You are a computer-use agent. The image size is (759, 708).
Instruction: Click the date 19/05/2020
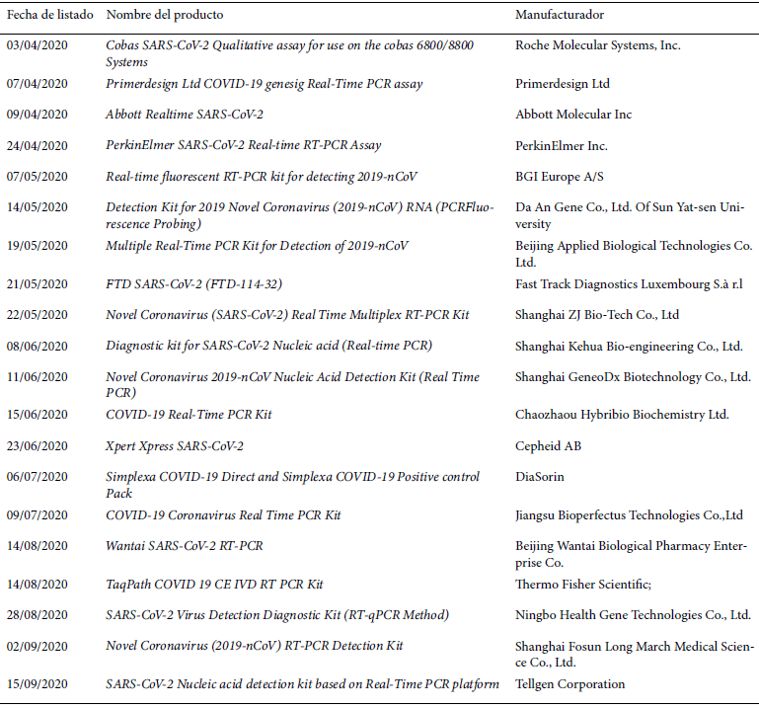[x=38, y=246]
